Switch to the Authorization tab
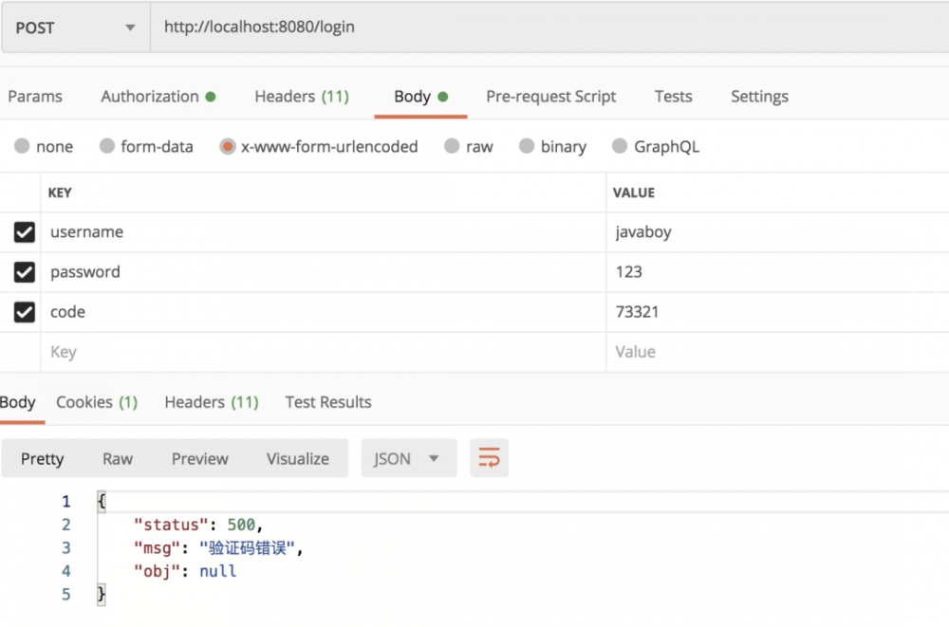The height and width of the screenshot is (627, 949). [x=150, y=96]
